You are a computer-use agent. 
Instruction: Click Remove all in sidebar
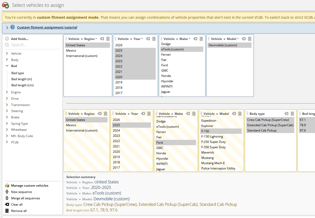click(x=19, y=211)
